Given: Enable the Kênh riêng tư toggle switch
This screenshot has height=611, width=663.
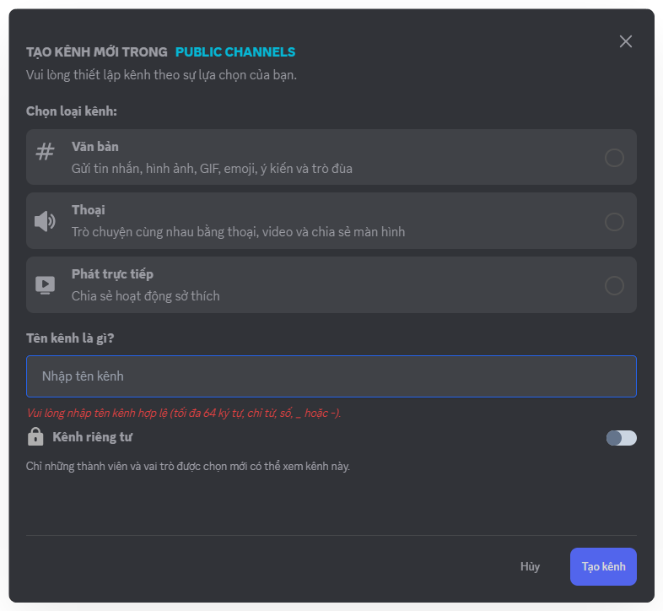Looking at the screenshot, I should (622, 438).
